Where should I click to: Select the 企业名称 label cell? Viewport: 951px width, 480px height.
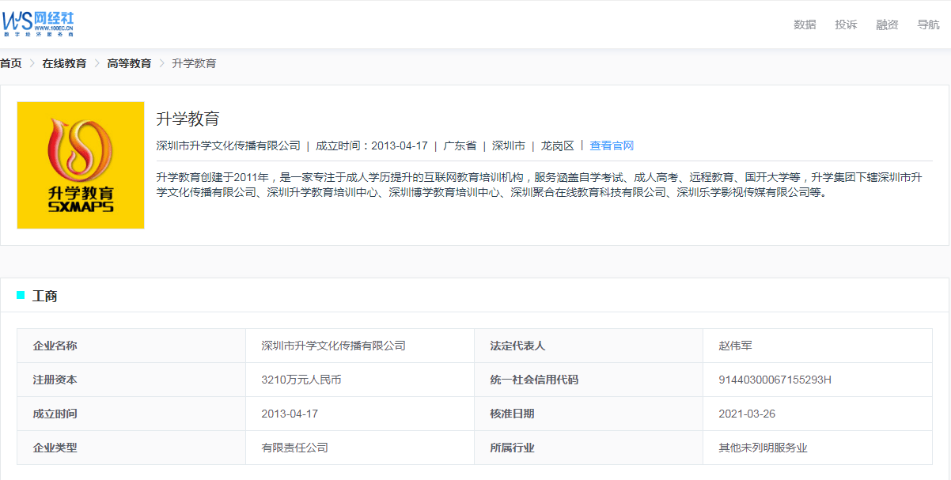pos(131,346)
